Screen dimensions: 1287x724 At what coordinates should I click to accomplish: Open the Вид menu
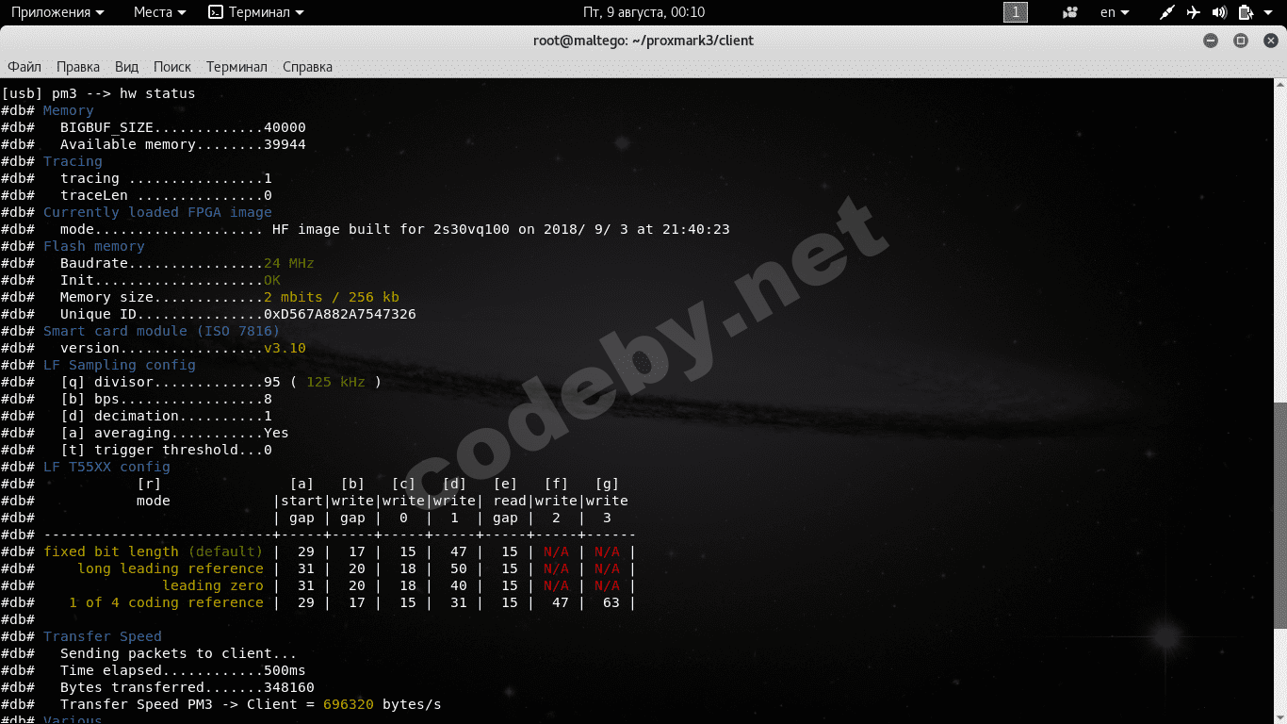pos(126,67)
